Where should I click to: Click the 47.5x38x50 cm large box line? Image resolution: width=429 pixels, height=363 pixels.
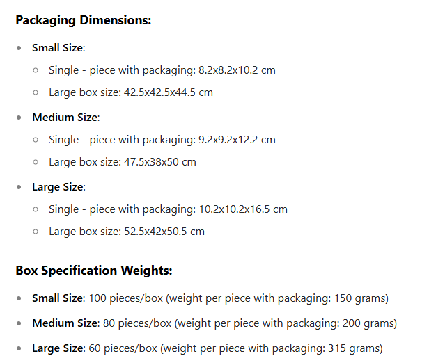(x=123, y=162)
